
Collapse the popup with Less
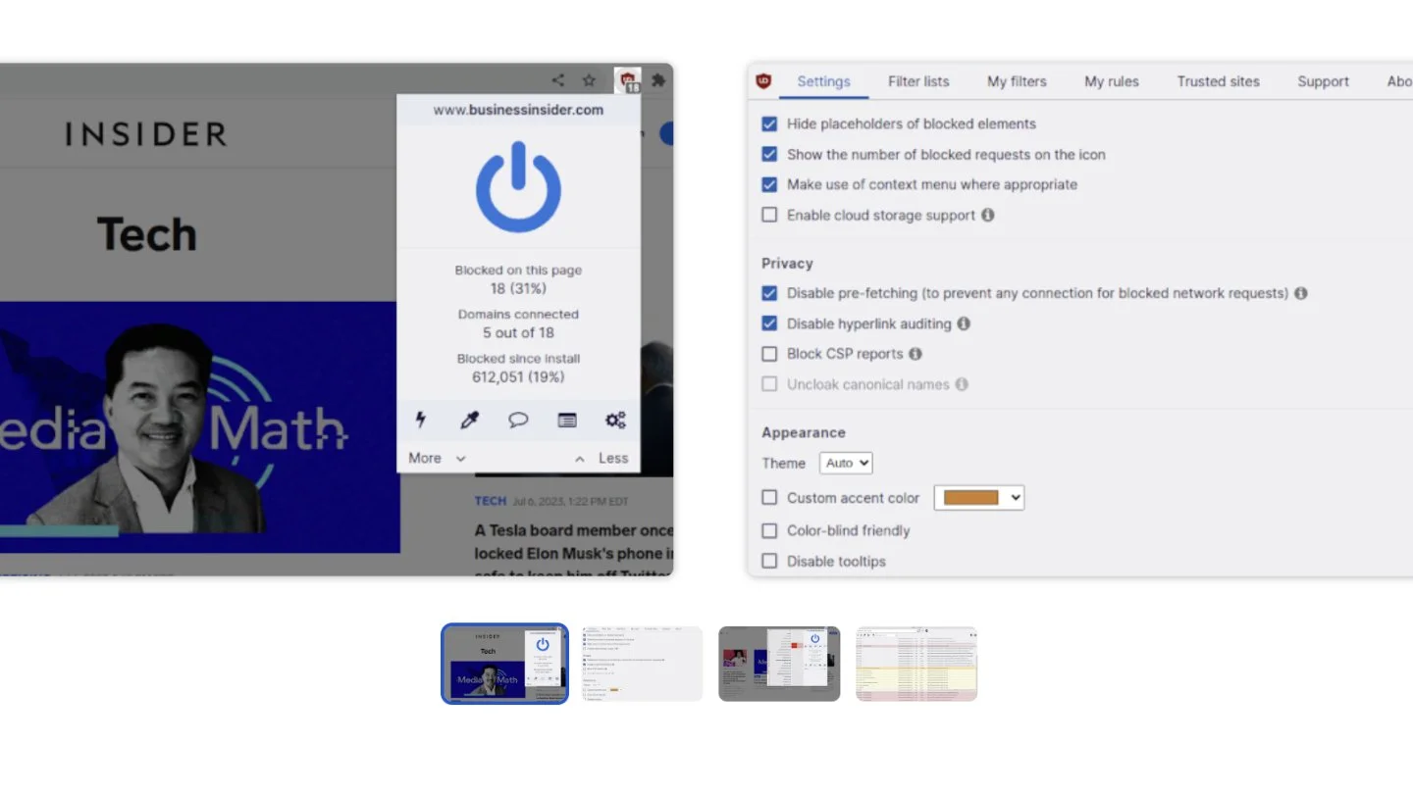click(x=602, y=458)
